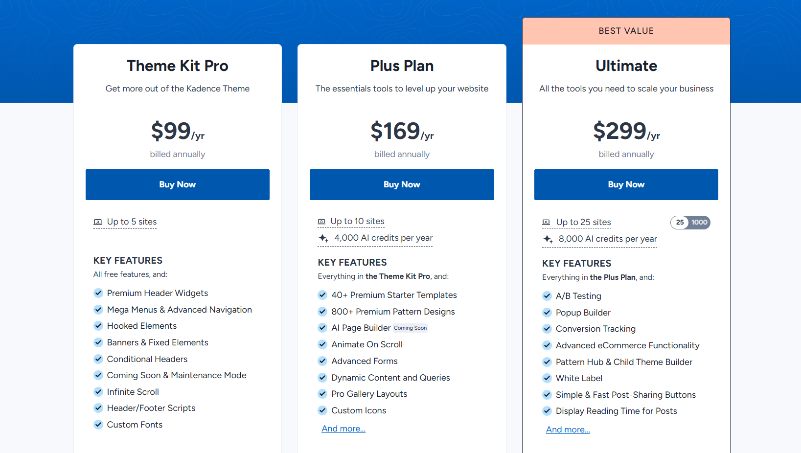Open And more link under Ultimate features
This screenshot has width=801, height=453.
pos(568,430)
